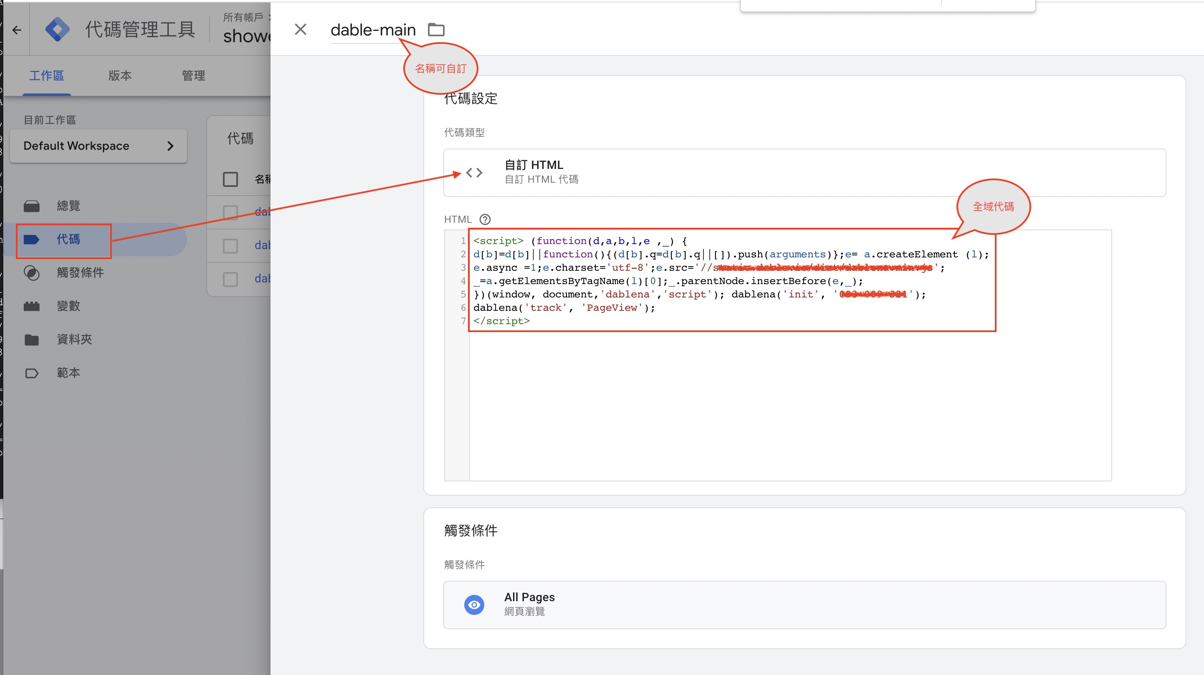Open 總覽 overview in the sidebar
This screenshot has width=1204, height=675.
point(68,206)
